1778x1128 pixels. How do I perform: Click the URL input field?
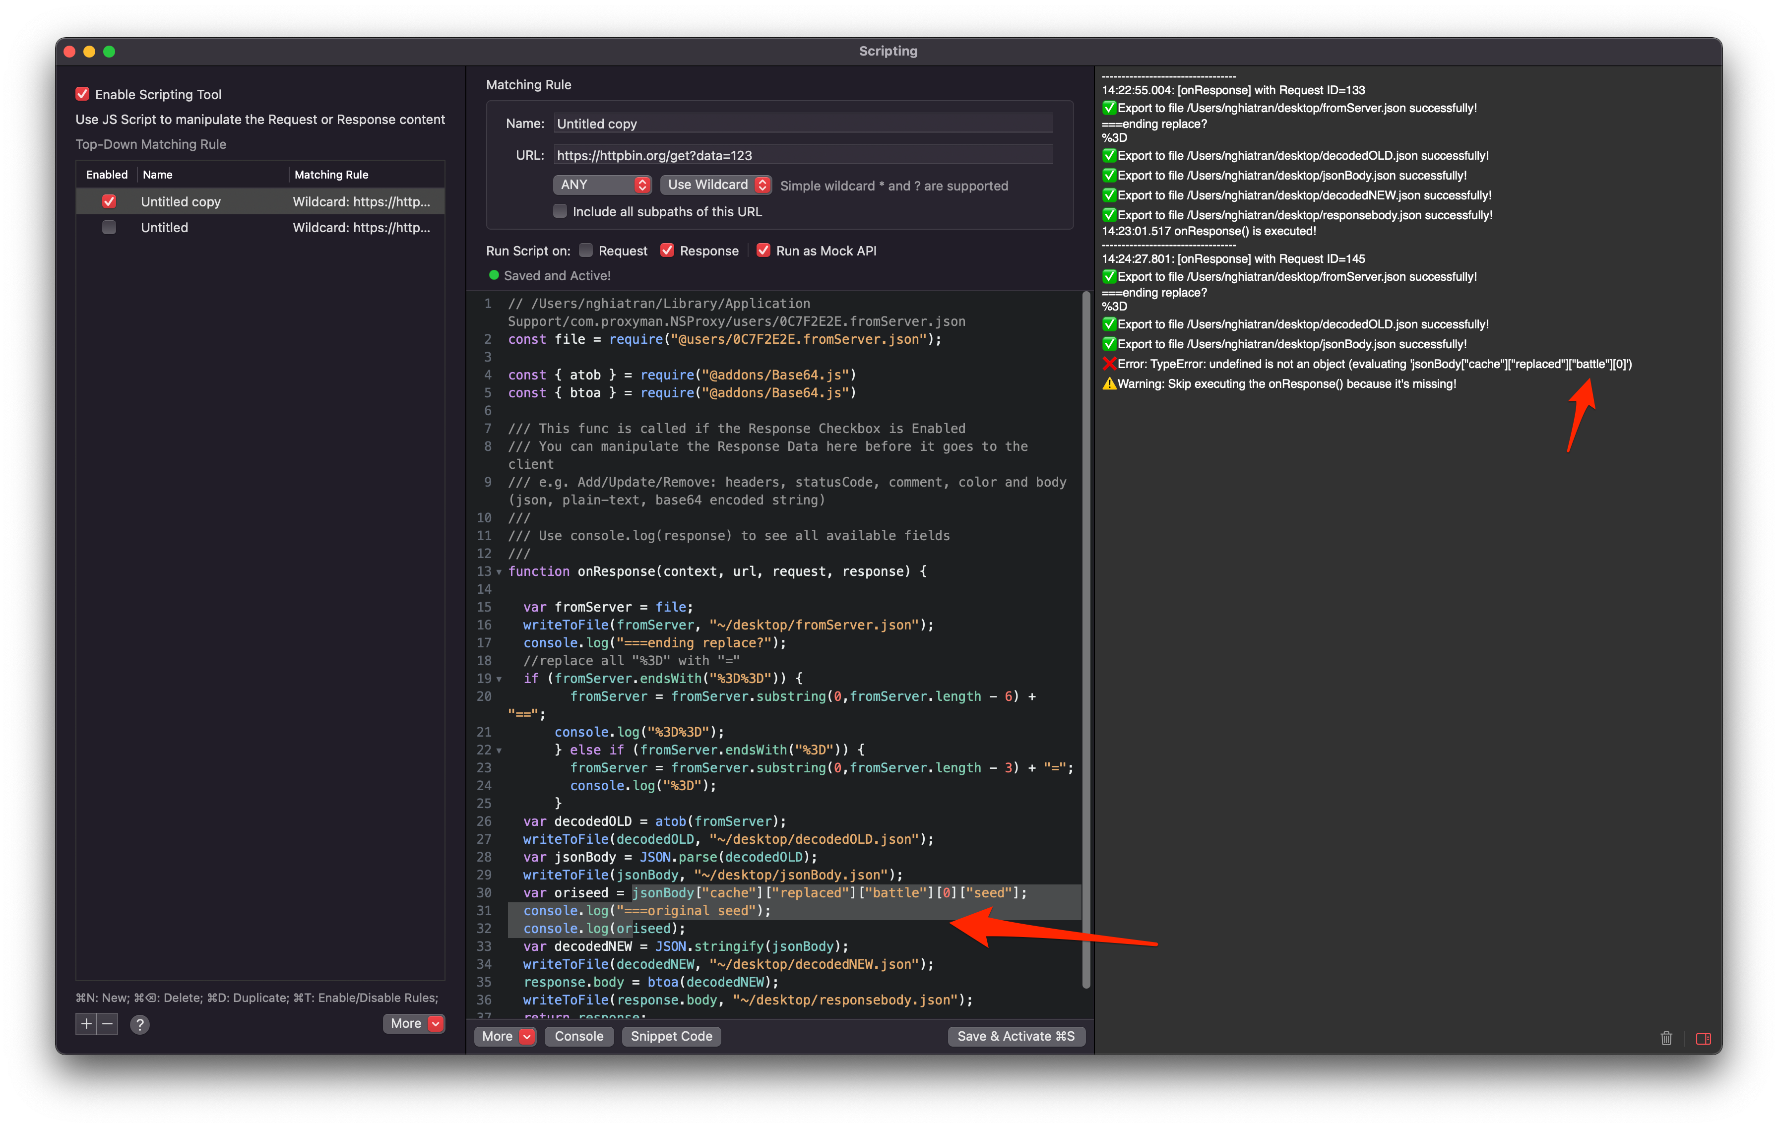pyautogui.click(x=803, y=155)
